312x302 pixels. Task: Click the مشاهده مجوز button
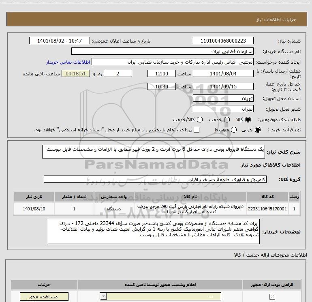44,297
